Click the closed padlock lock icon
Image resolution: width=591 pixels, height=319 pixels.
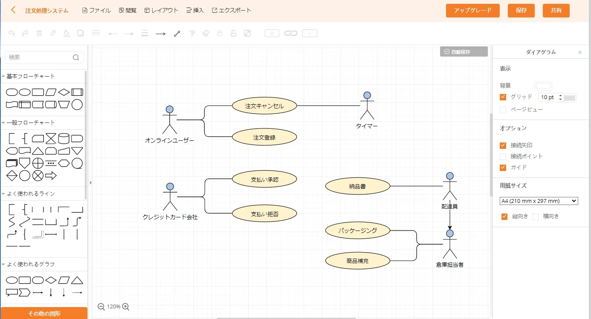220,34
